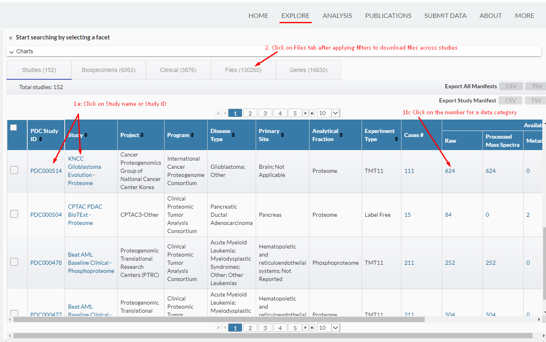Go to next page in top pager

[x=305, y=113]
